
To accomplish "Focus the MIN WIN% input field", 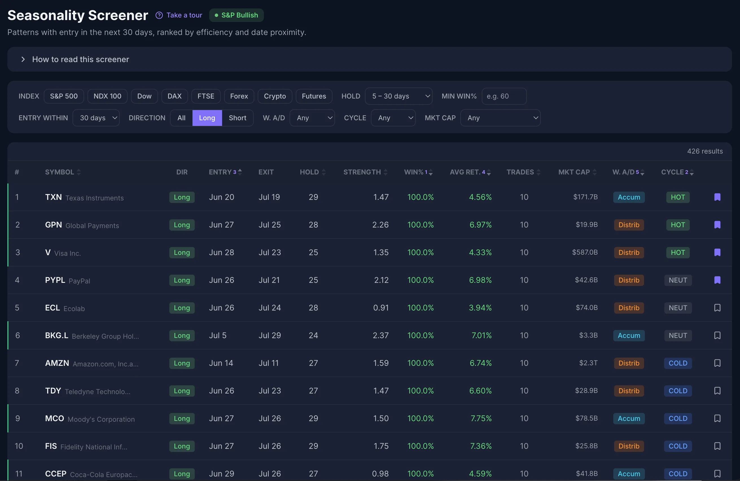I will 504,96.
